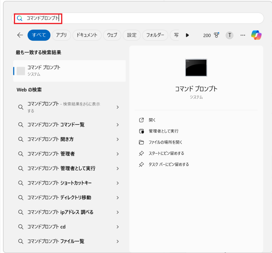Click the large Command Prompt preview icon

(196, 68)
